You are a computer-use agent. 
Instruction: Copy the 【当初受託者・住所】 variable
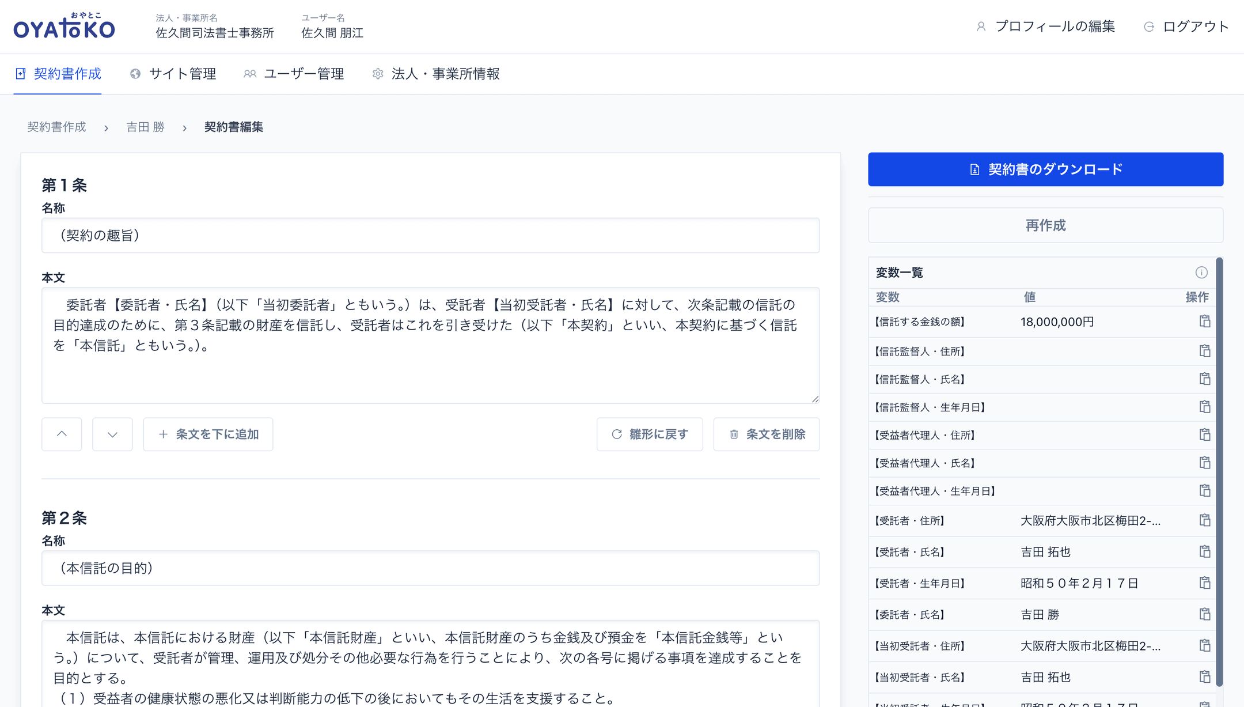pos(1204,645)
